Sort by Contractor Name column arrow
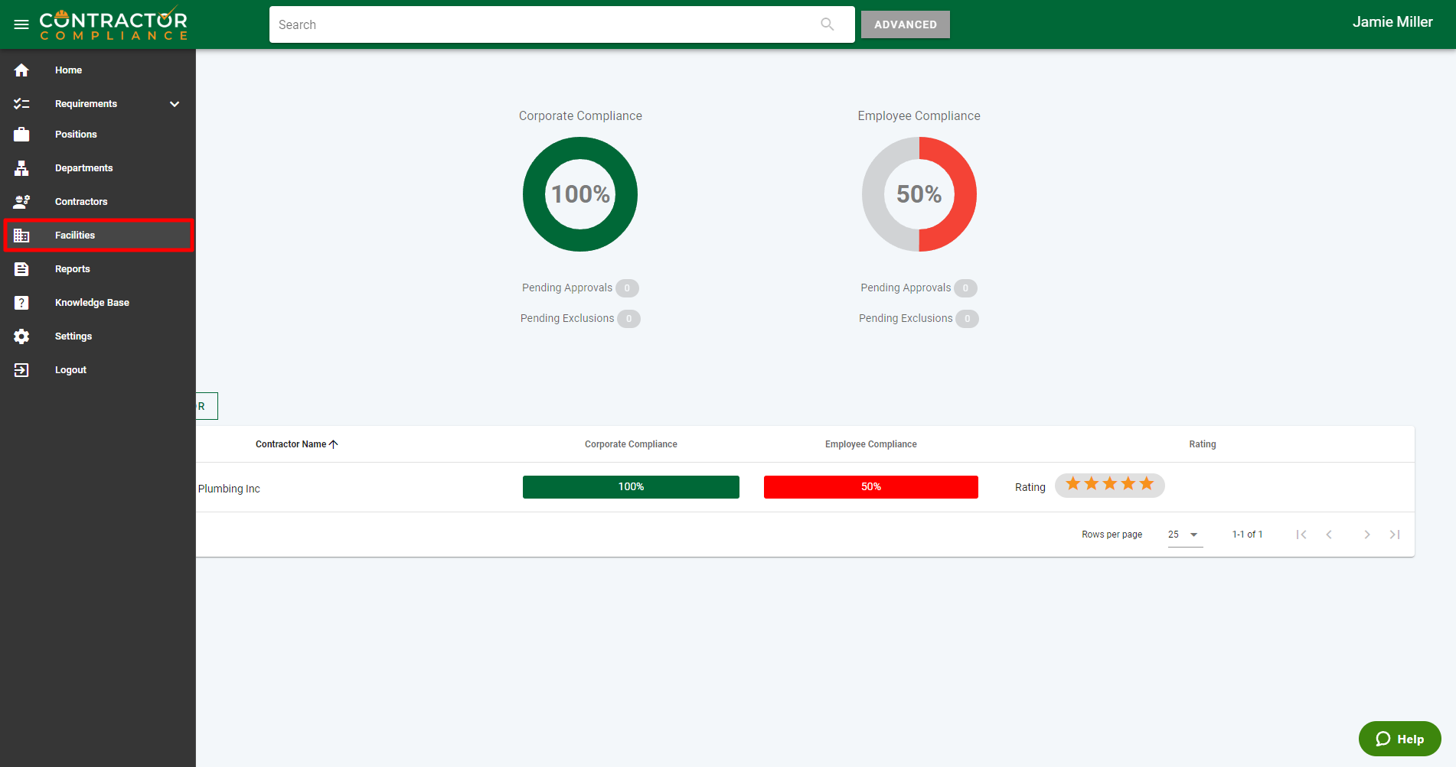Screen dimensions: 1456x767 [333, 444]
